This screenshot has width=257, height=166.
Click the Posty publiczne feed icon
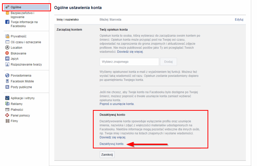(x=7, y=87)
